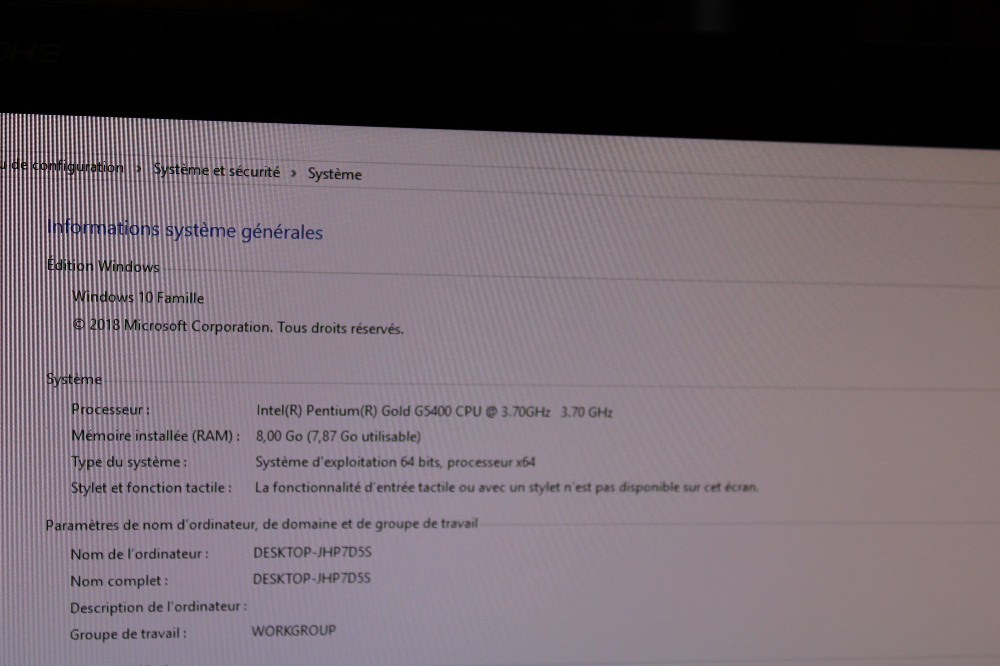
Task: Select the DESKTOP-JHP7D5S computer name value
Action: (313, 552)
